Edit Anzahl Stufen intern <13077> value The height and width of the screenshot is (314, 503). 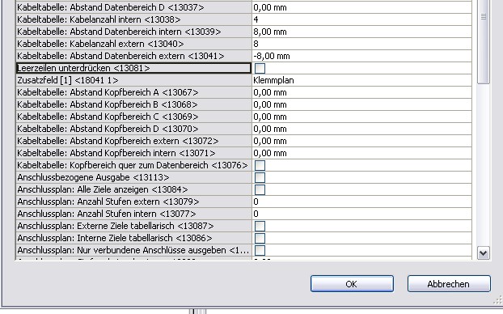click(x=361, y=214)
